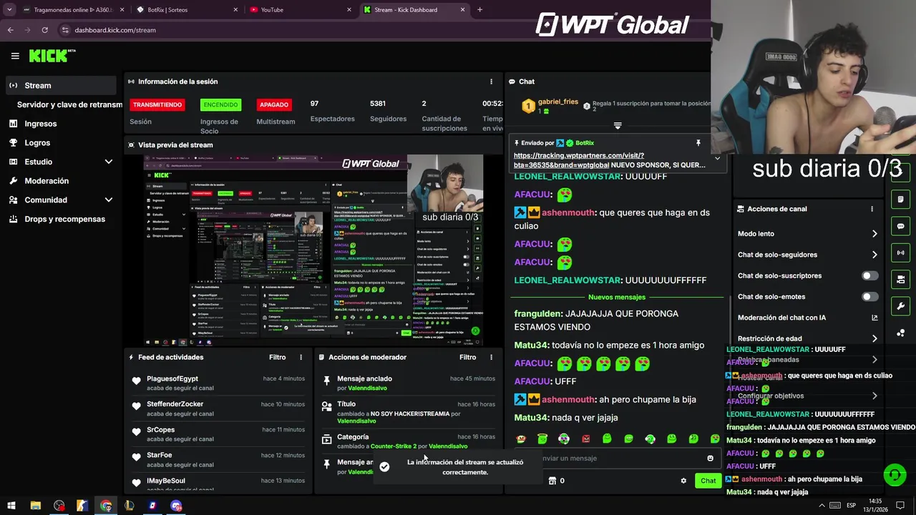Open Moderación del chat con IA external link
This screenshot has width=916, height=515.
point(874,318)
